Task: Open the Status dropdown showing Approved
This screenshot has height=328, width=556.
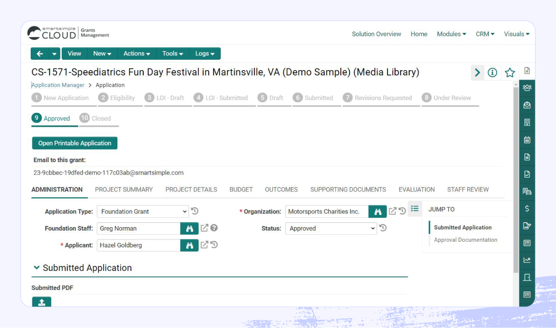Action: [331, 228]
